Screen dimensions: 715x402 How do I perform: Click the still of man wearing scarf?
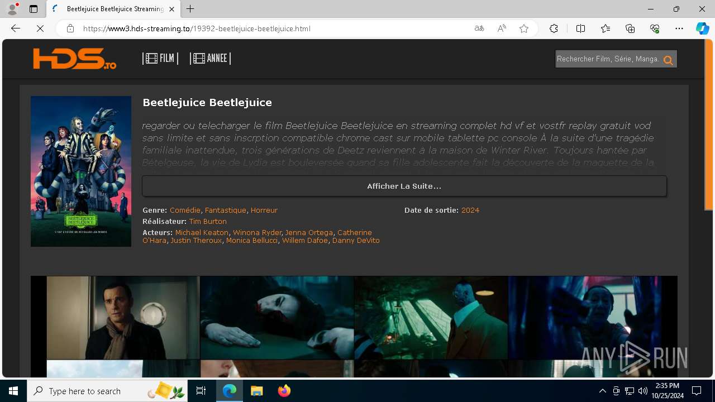click(x=123, y=318)
